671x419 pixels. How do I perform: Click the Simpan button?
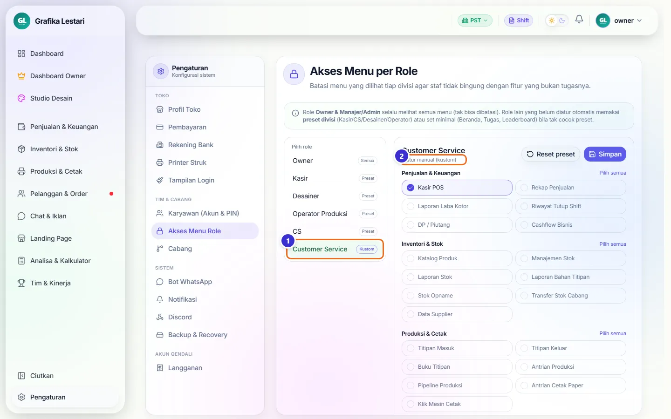(x=605, y=154)
